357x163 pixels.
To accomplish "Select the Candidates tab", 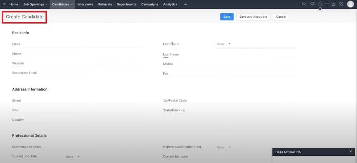I will click(x=61, y=4).
